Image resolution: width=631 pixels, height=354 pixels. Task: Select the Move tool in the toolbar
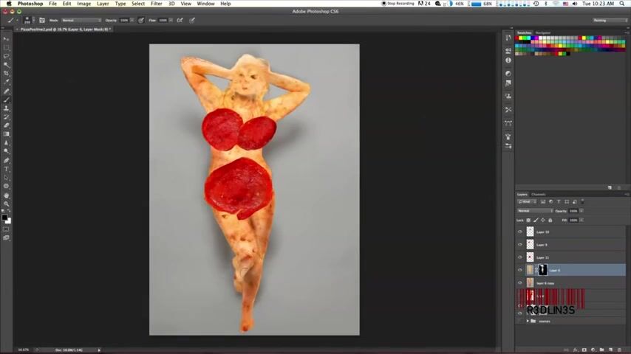pos(7,39)
